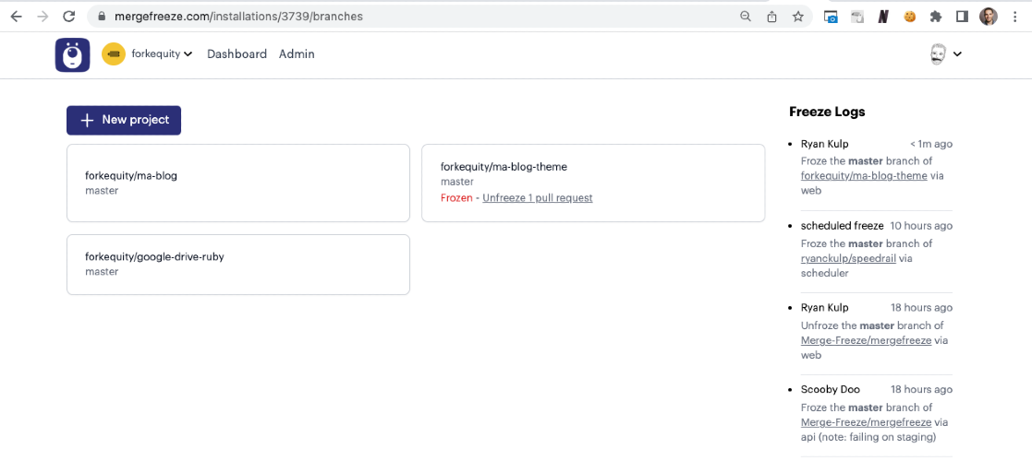Click the blue screenshot extension icon
The image size is (1032, 461).
[x=832, y=18]
